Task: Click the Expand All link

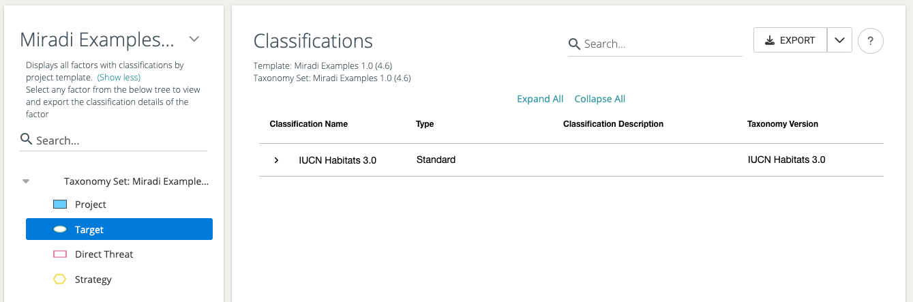Action: pos(540,99)
